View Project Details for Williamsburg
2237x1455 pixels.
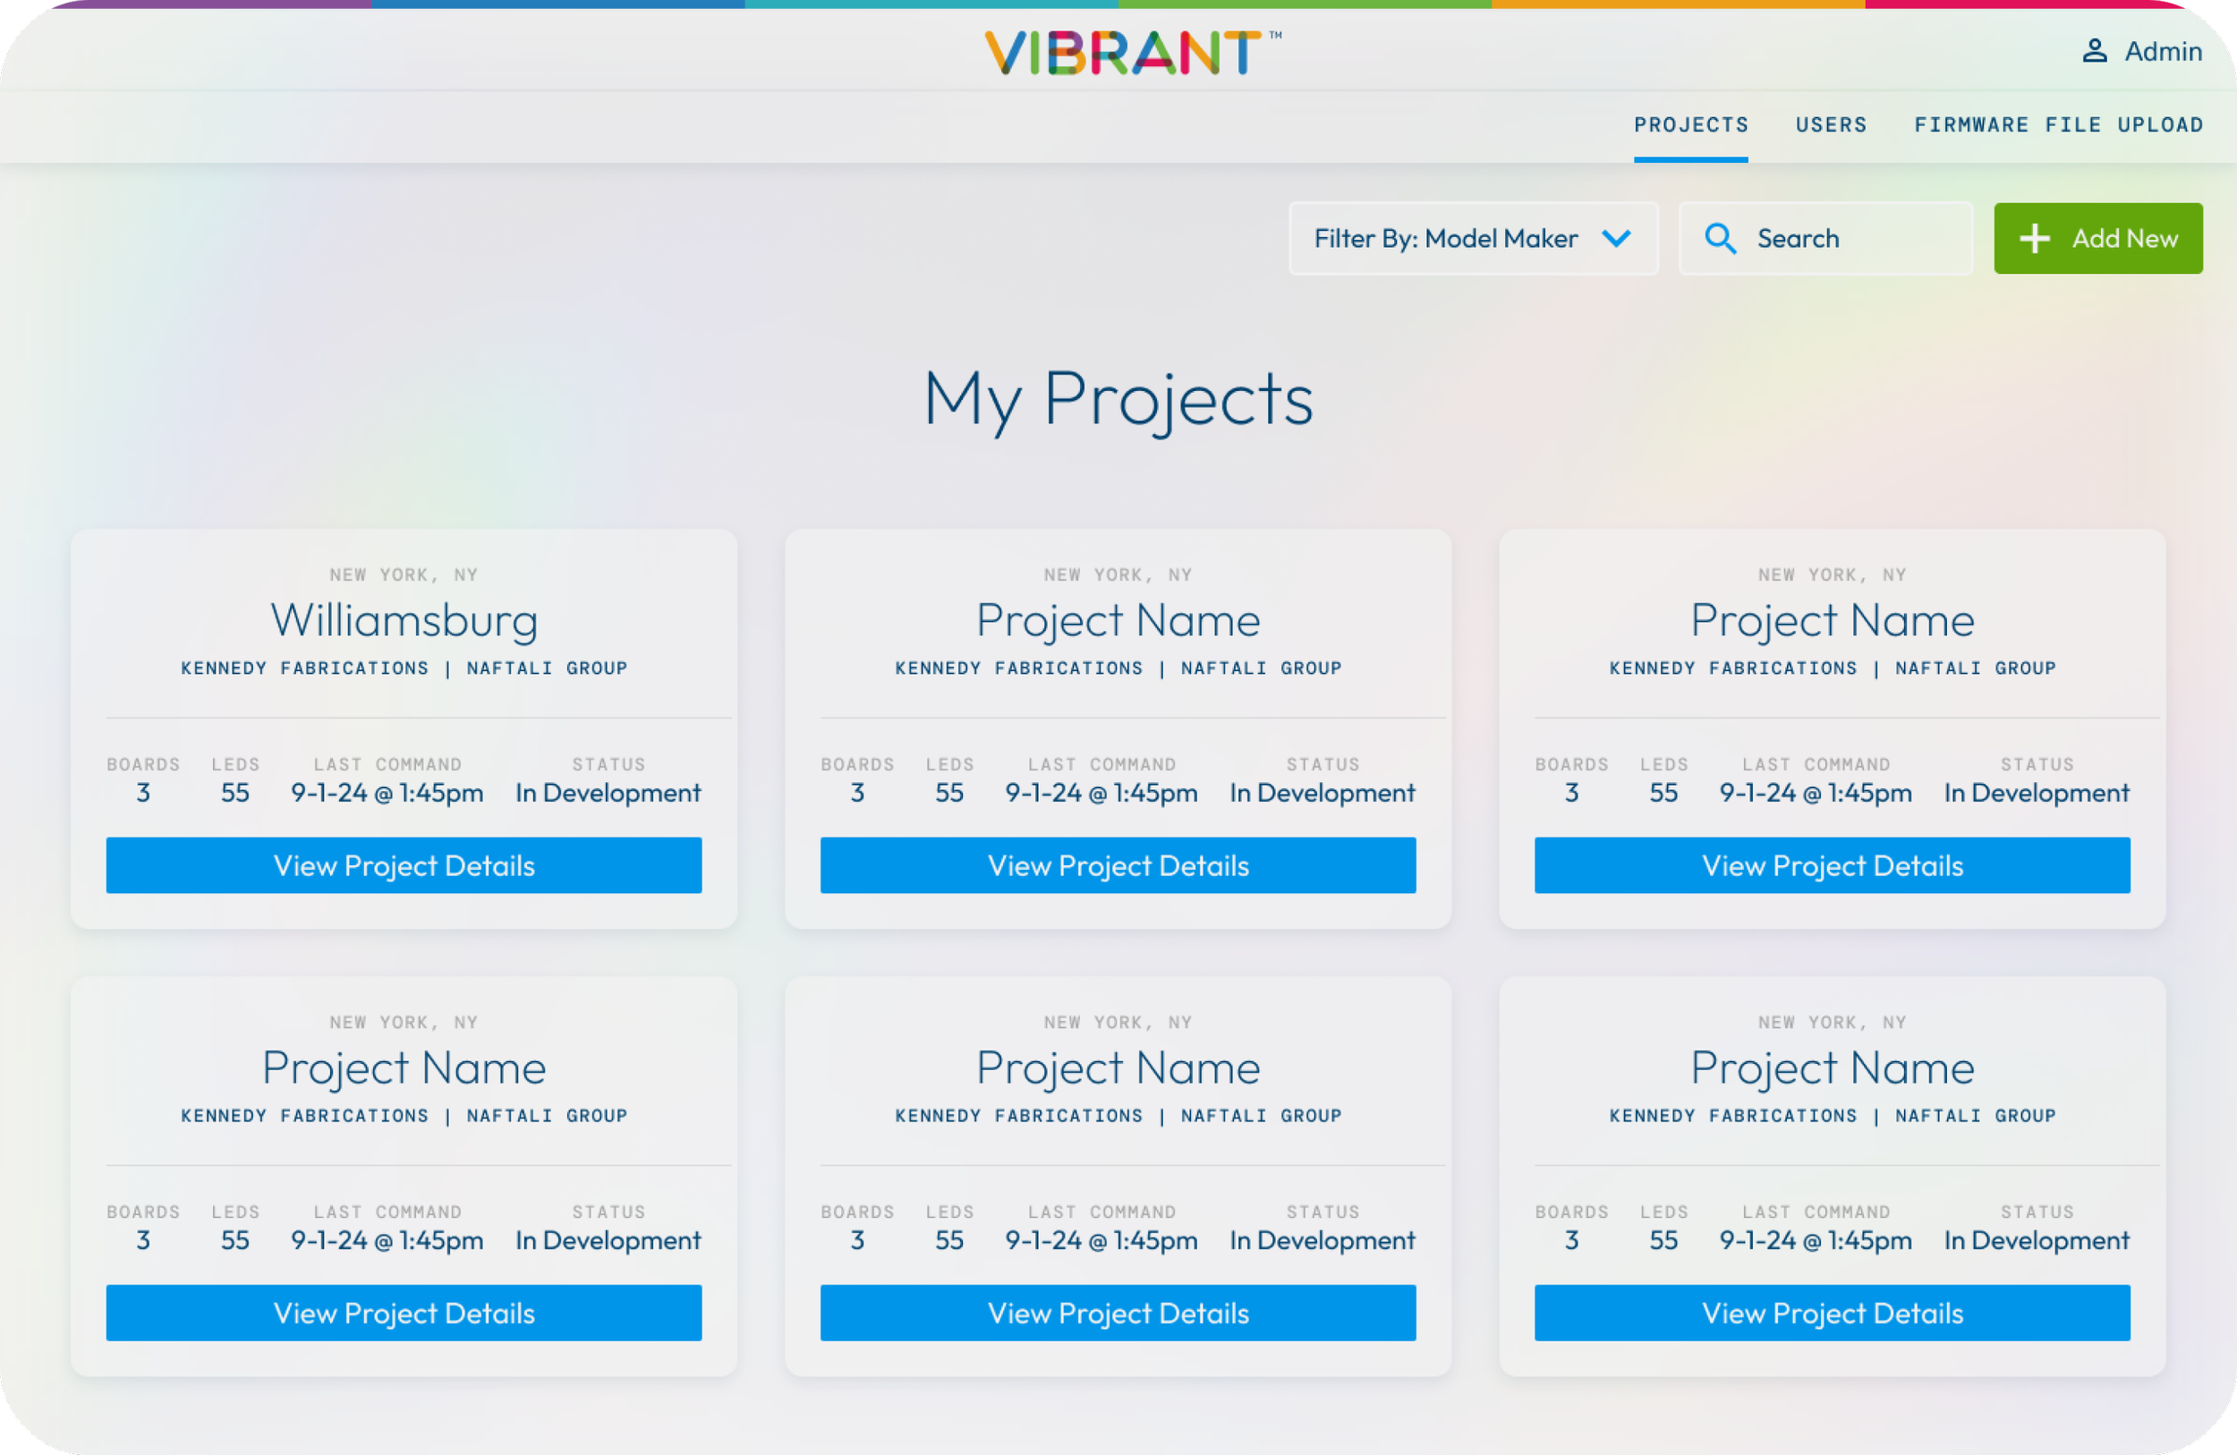point(404,864)
